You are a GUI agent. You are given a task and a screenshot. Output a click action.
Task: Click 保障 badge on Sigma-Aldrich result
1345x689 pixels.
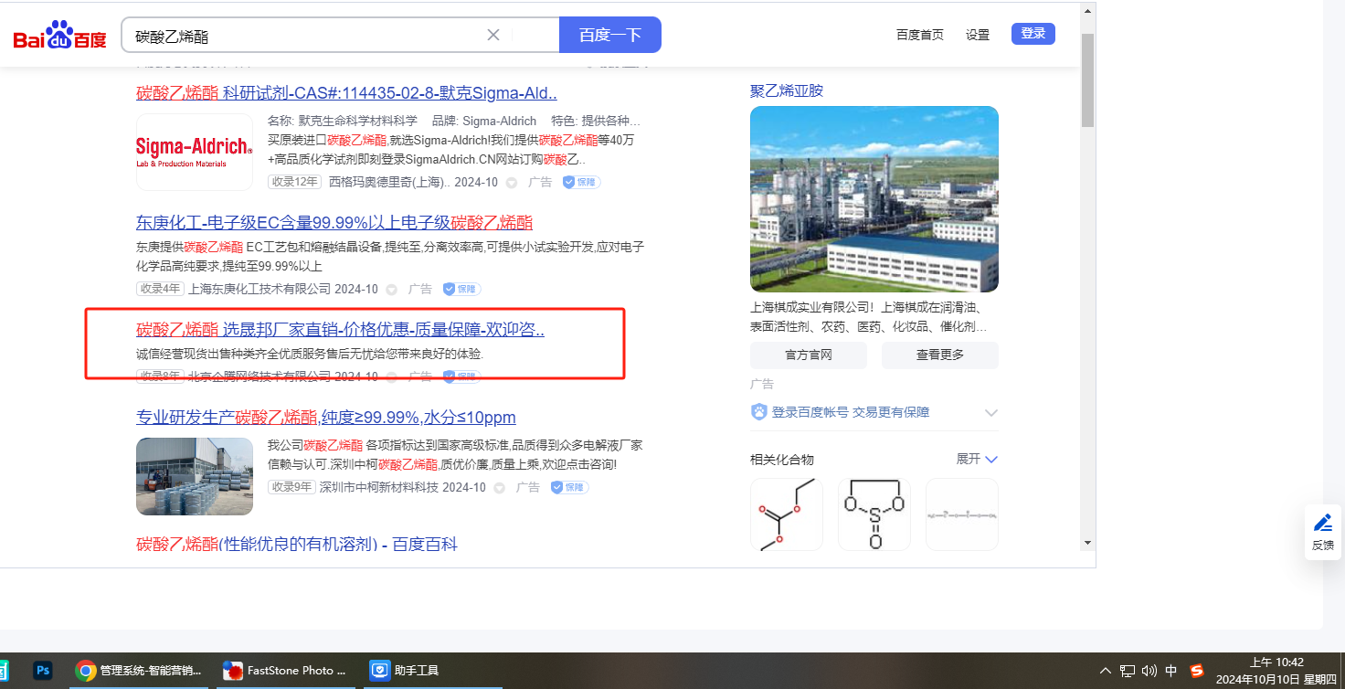click(581, 182)
